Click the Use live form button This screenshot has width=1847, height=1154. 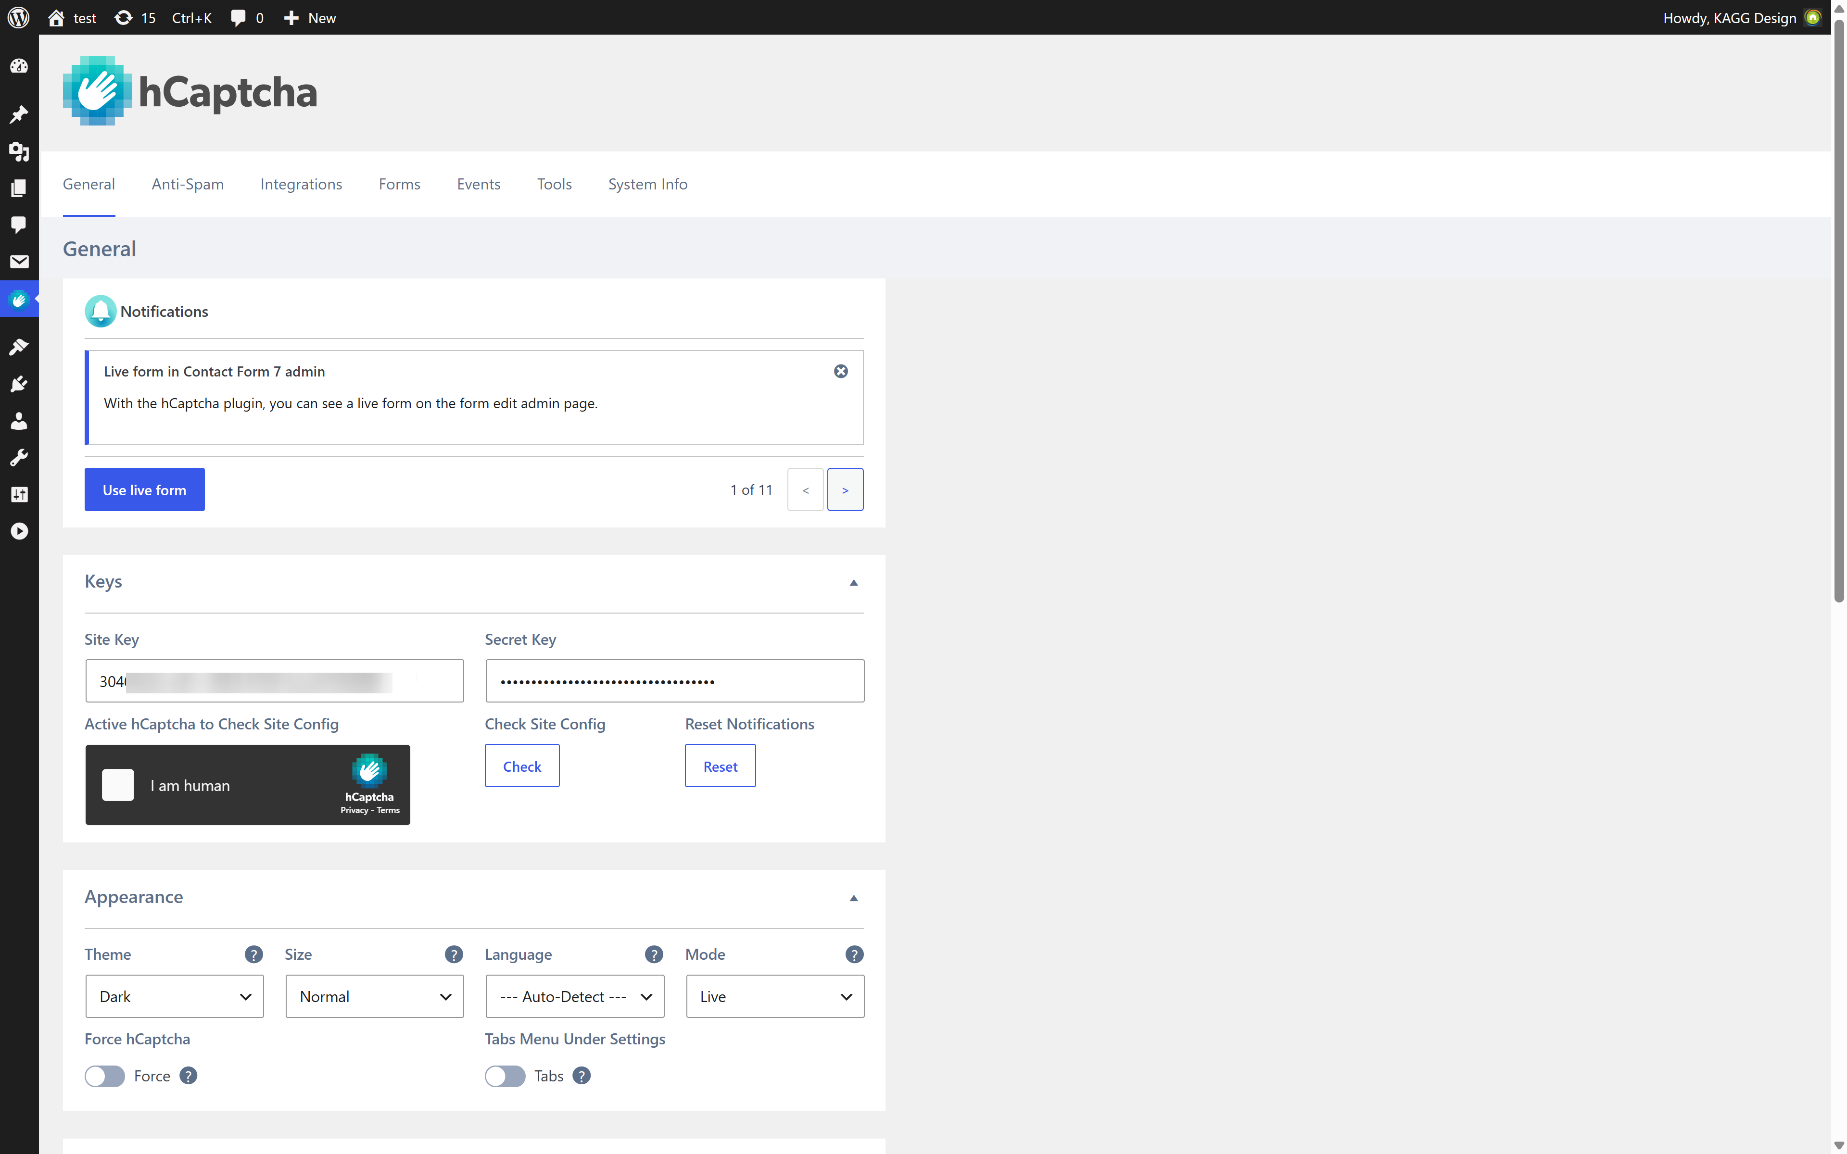[x=144, y=489]
